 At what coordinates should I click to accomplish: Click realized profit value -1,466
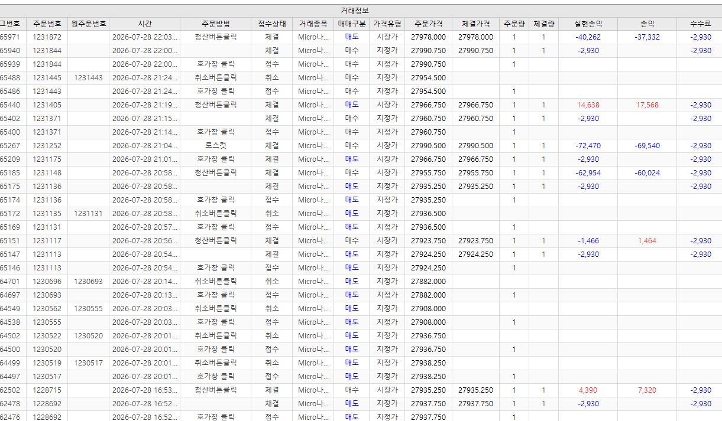click(x=588, y=241)
